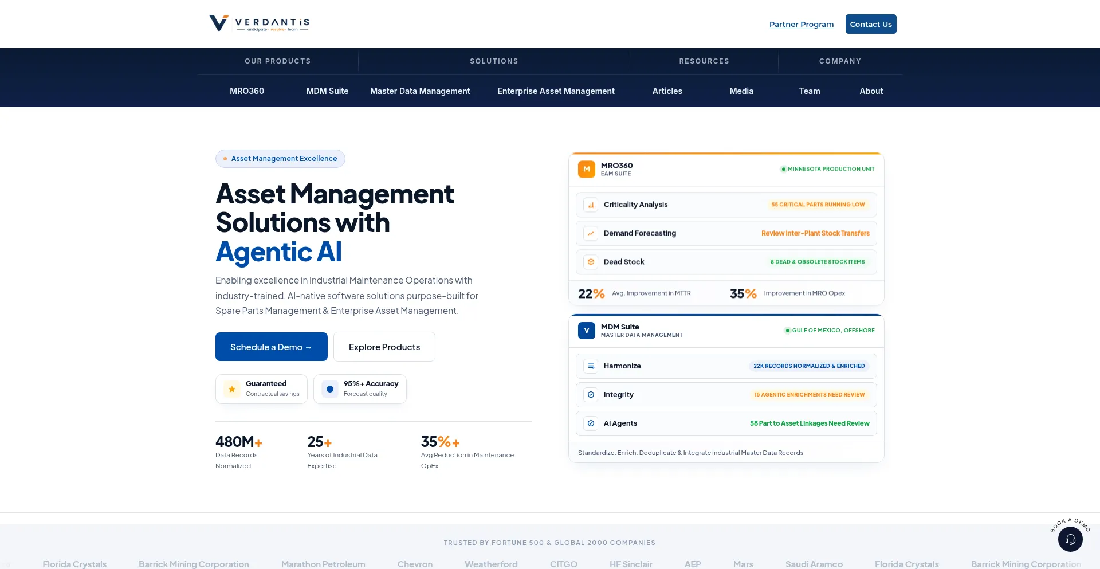Click the Demand Forecasting trend icon
Image resolution: width=1100 pixels, height=569 pixels.
pyautogui.click(x=591, y=233)
